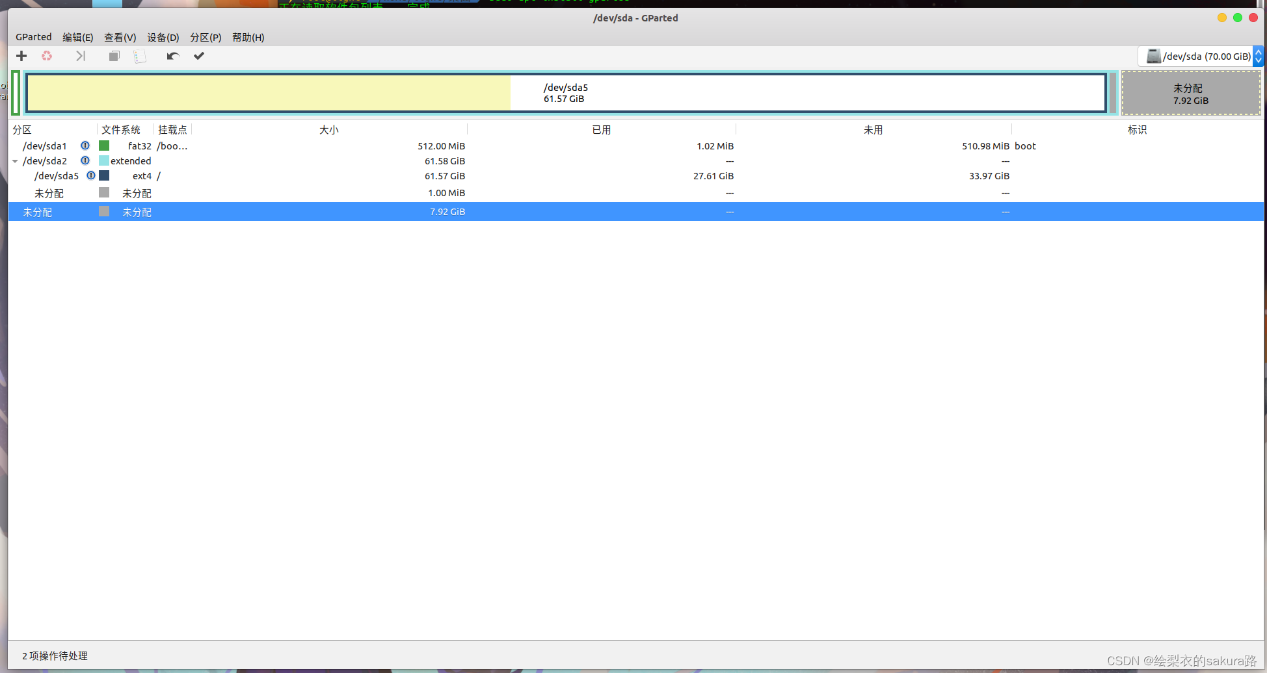Image resolution: width=1267 pixels, height=673 pixels.
Task: Click the 2 项操作待处理 status text
Action: (x=55, y=656)
